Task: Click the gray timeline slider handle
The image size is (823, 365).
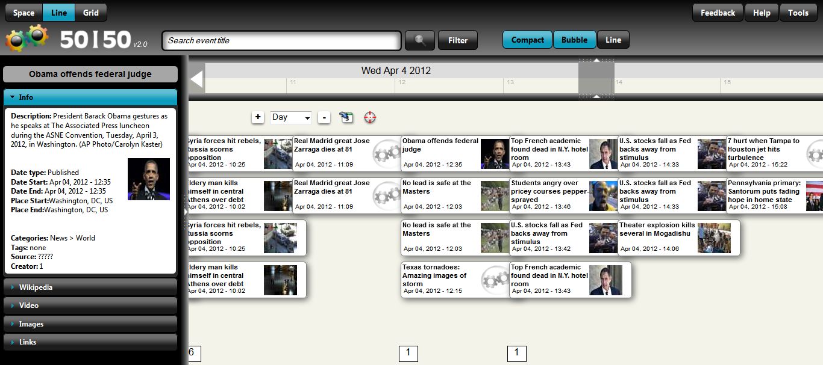Action: [x=596, y=78]
